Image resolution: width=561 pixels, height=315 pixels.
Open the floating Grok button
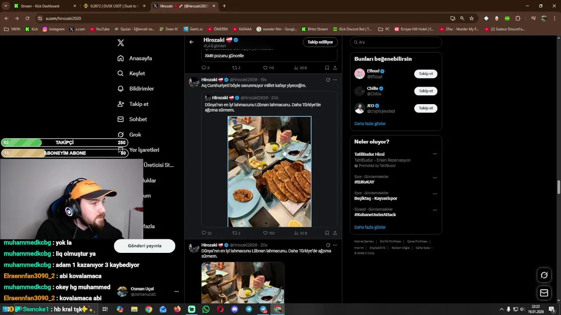click(544, 275)
